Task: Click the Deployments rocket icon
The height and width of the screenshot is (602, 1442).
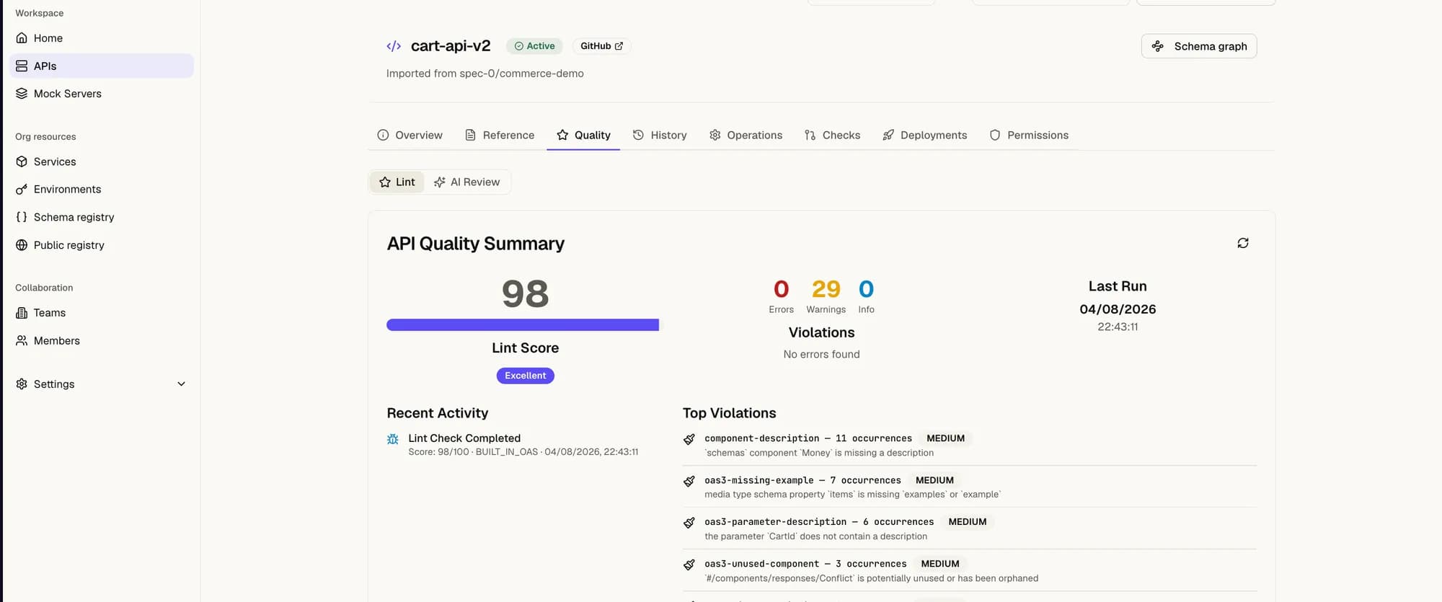Action: point(888,136)
